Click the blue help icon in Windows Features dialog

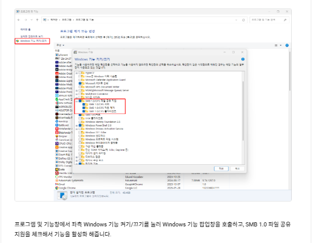(x=243, y=59)
